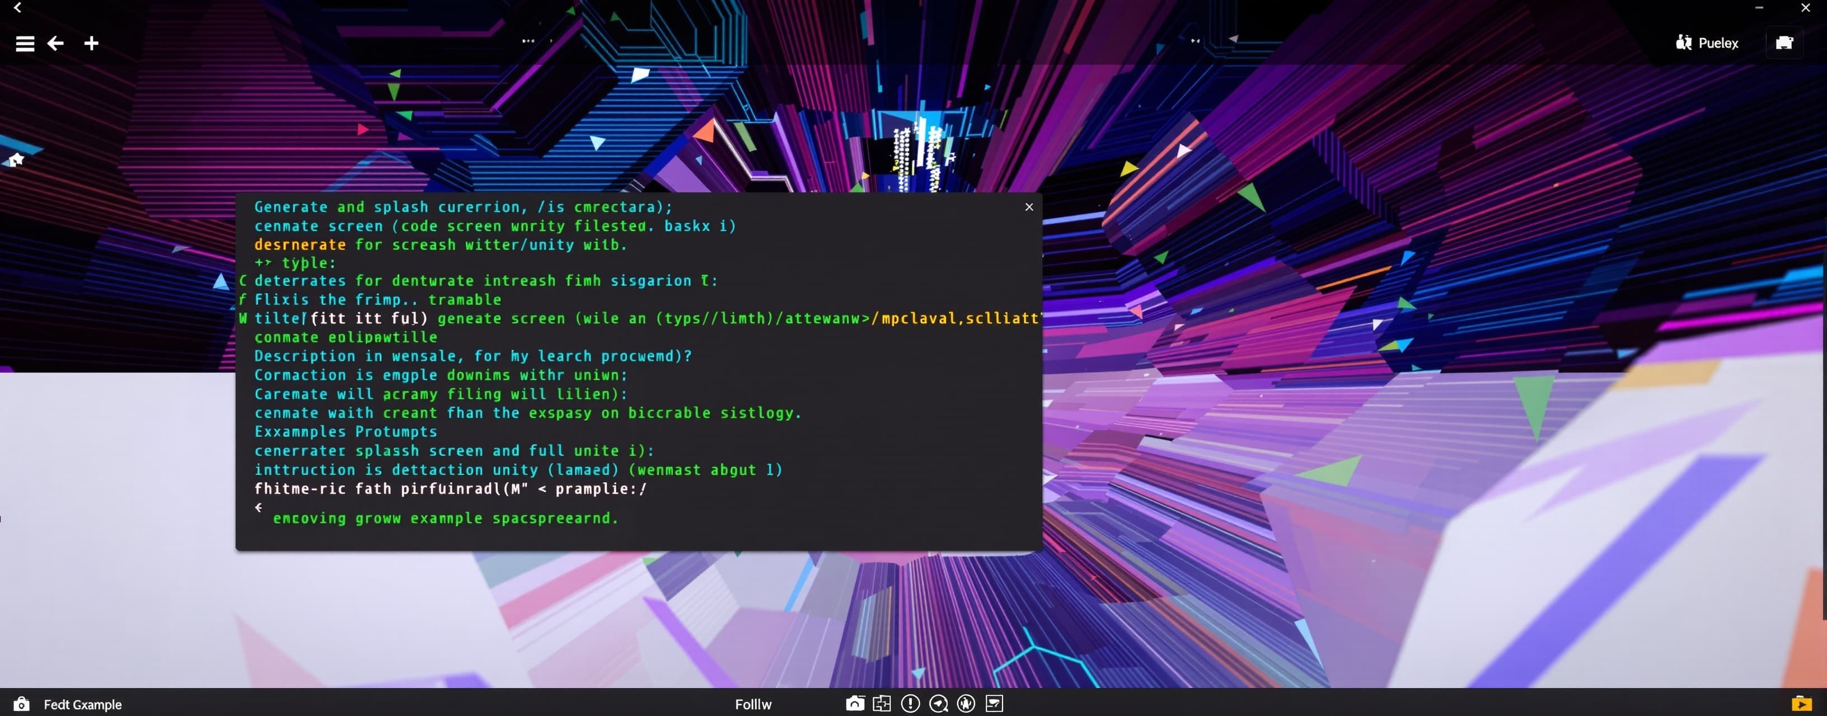Close the green text console panel
Viewport: 1827px width, 716px height.
pos(1029,207)
